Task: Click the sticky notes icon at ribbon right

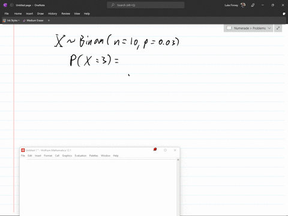Action: point(284,14)
